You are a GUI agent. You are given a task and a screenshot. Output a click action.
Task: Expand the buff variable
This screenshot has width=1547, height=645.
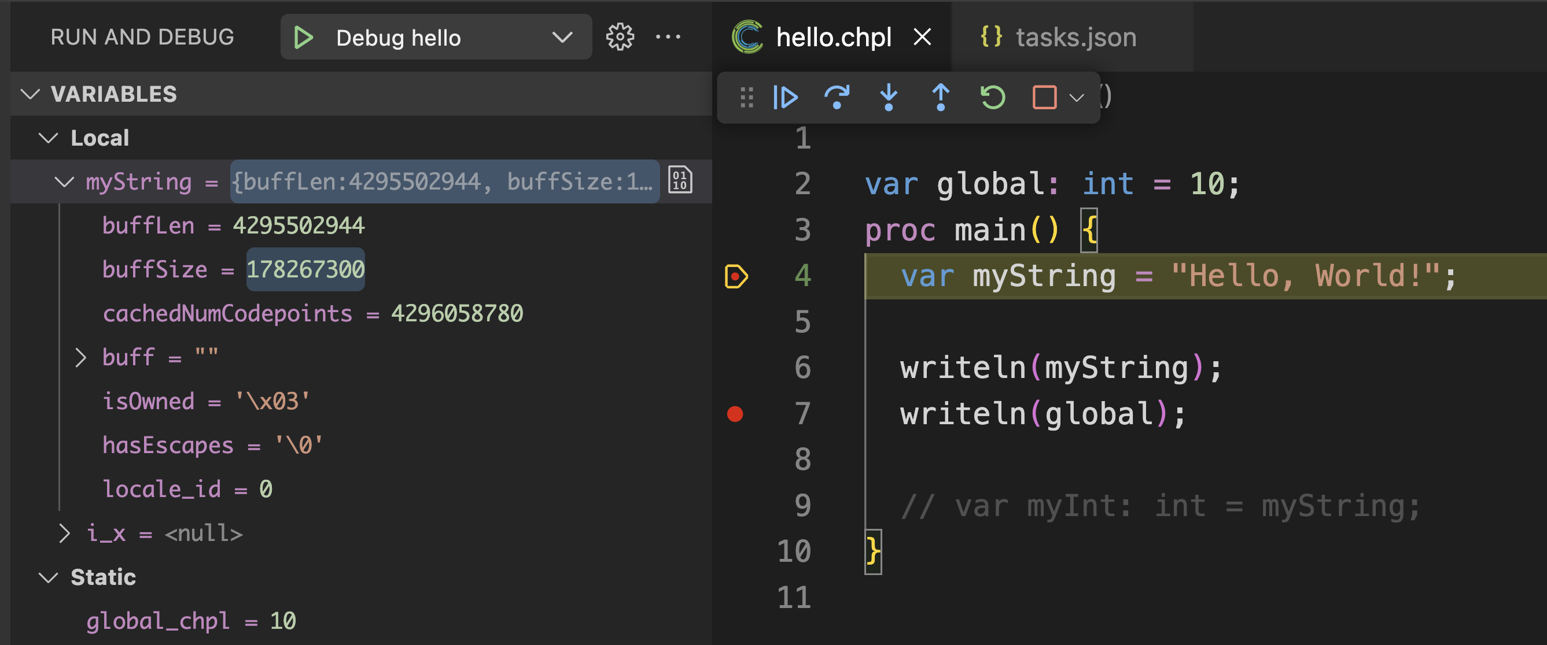[80, 358]
